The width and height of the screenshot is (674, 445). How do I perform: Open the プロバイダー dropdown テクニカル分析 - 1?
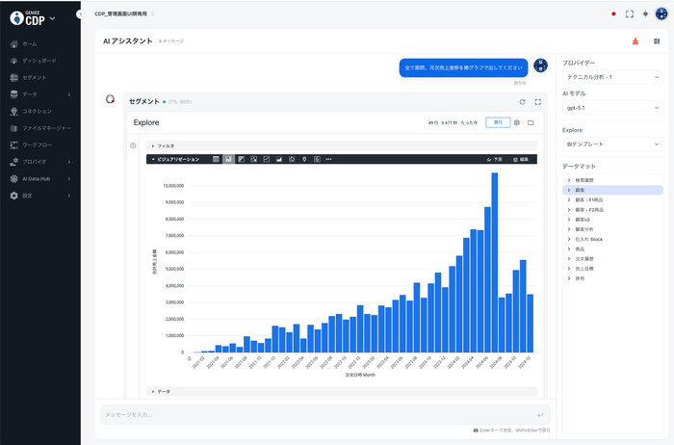(x=611, y=76)
